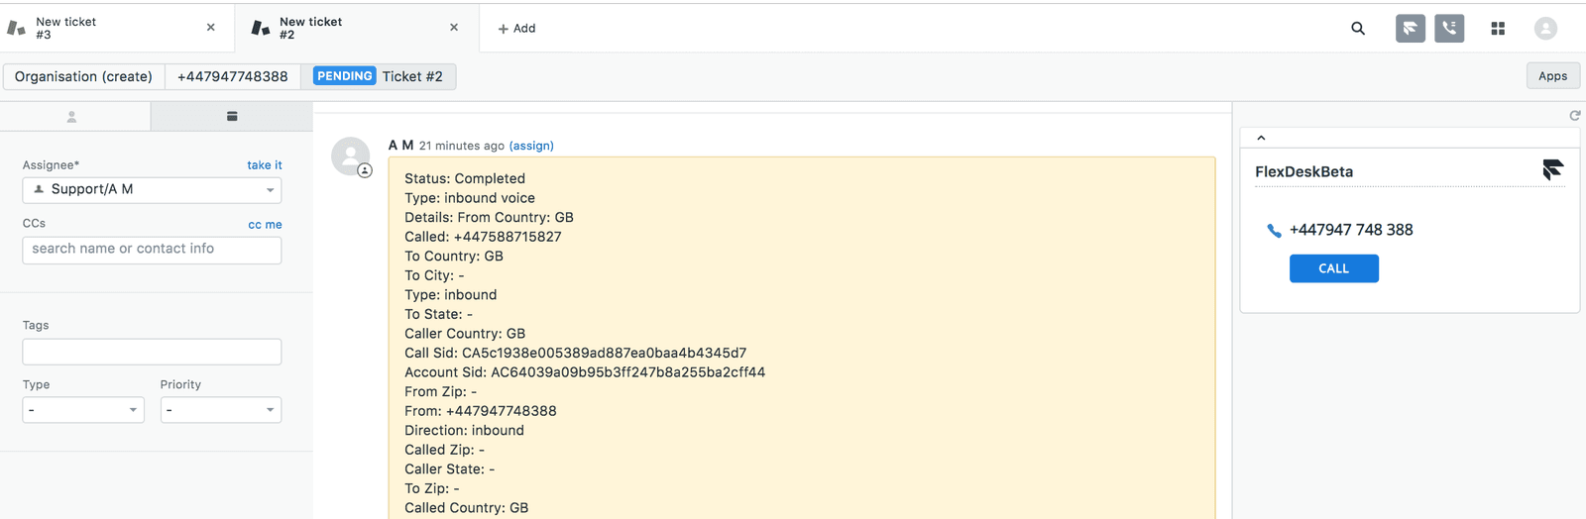Click the blue phone icon beside number
This screenshot has width=1586, height=519.
(1274, 231)
